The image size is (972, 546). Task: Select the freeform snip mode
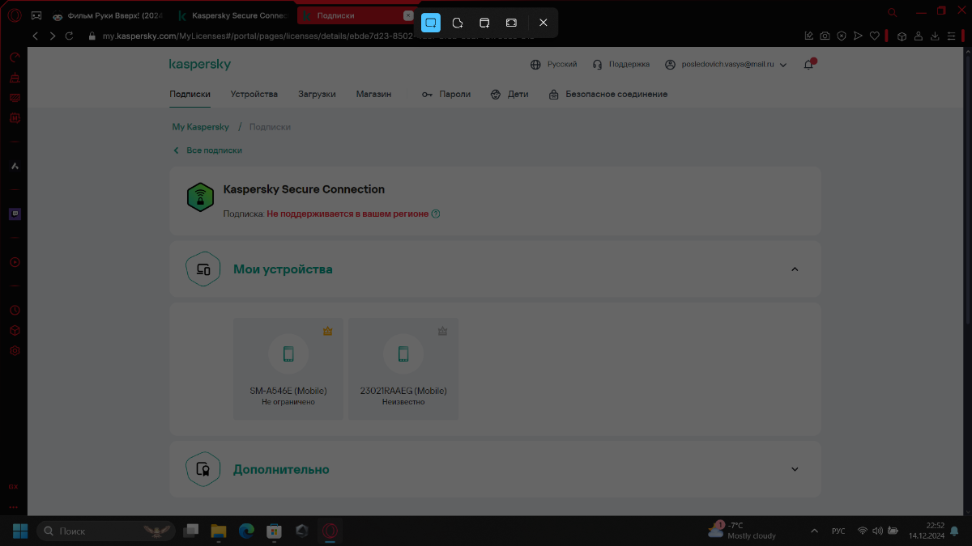[458, 23]
